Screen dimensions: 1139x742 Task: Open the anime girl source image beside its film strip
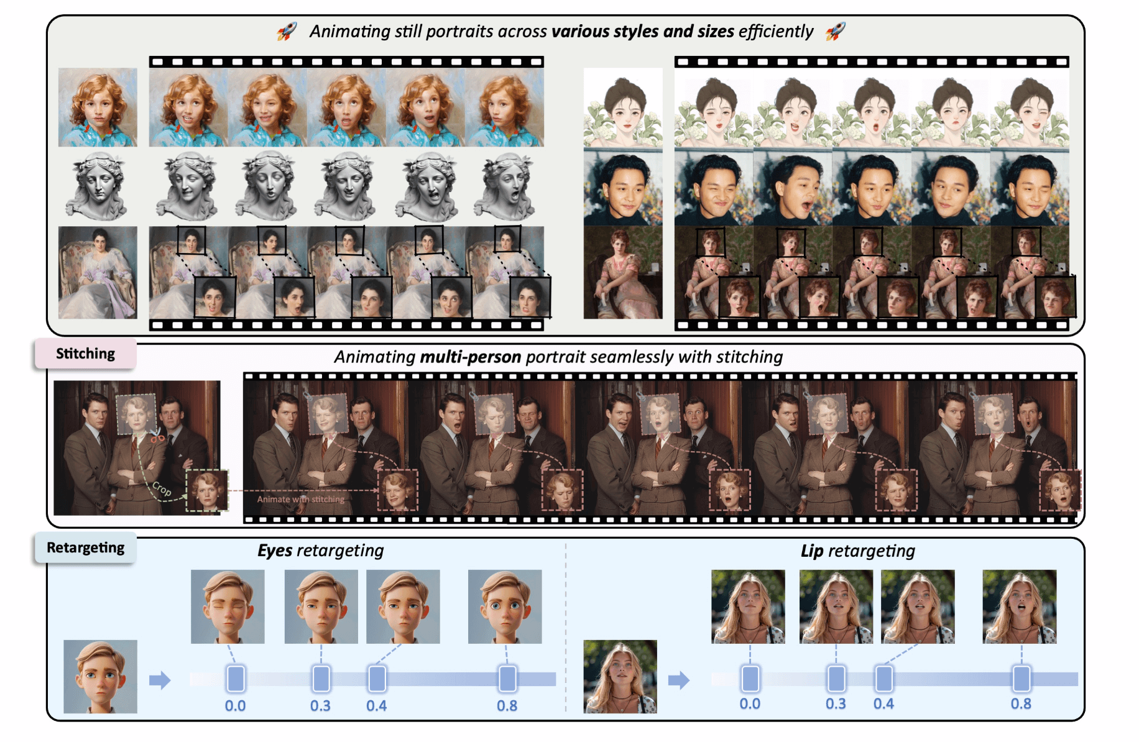point(623,108)
